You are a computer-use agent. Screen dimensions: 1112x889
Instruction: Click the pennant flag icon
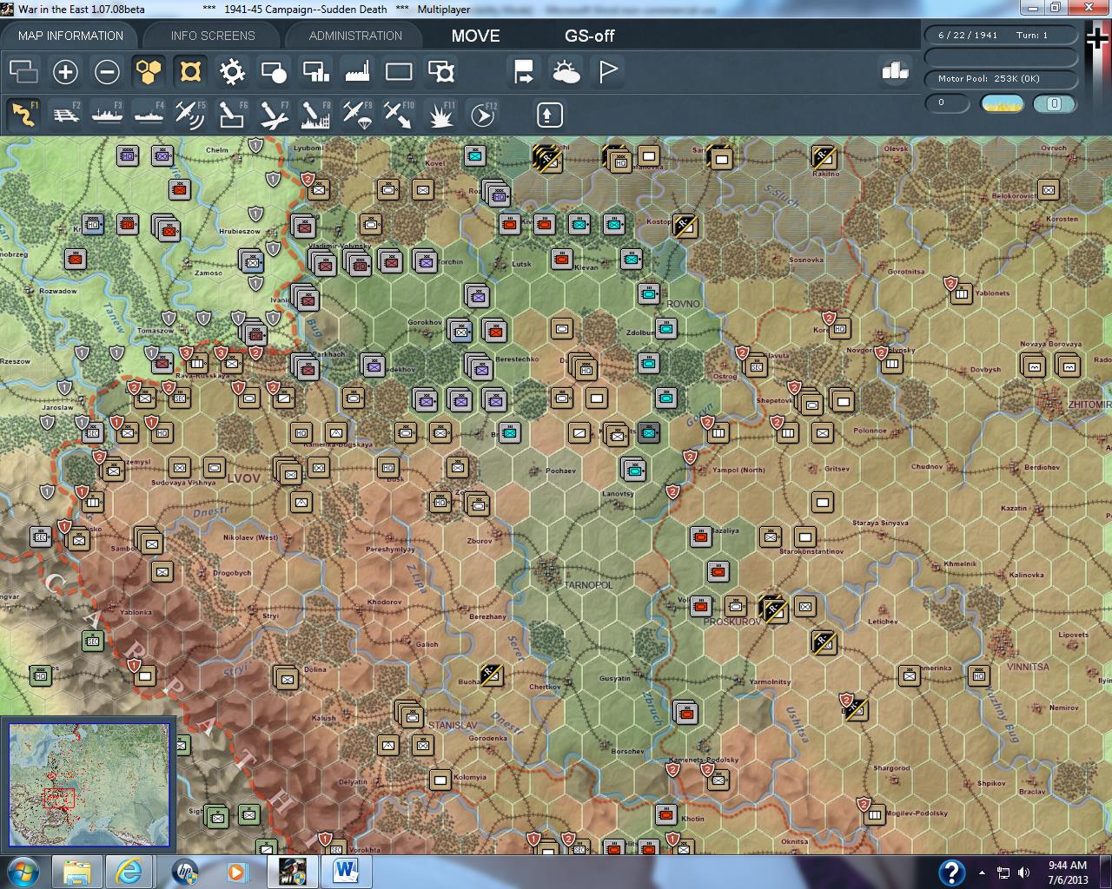click(608, 72)
